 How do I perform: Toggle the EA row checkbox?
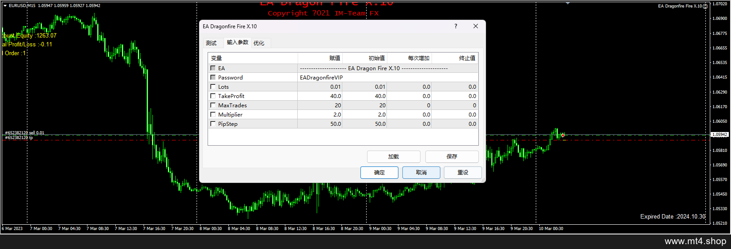pos(213,68)
